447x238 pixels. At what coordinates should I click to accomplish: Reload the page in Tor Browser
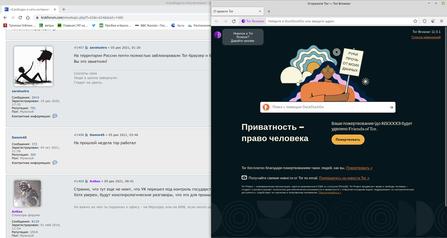[x=234, y=21]
